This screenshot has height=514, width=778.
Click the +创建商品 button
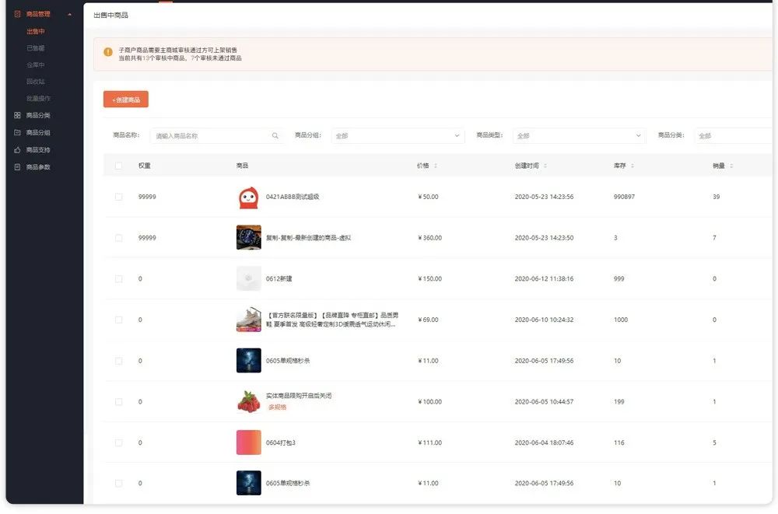pyautogui.click(x=126, y=100)
